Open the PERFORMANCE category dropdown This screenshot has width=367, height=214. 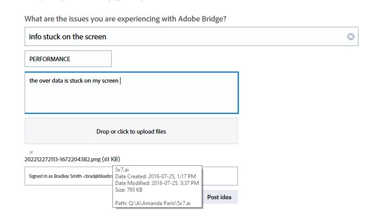[68, 59]
